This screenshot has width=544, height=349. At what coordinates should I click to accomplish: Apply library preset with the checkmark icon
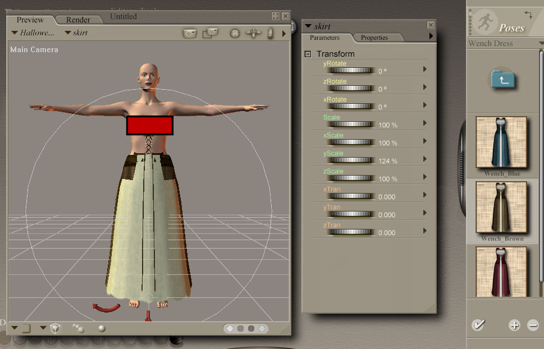(x=478, y=324)
